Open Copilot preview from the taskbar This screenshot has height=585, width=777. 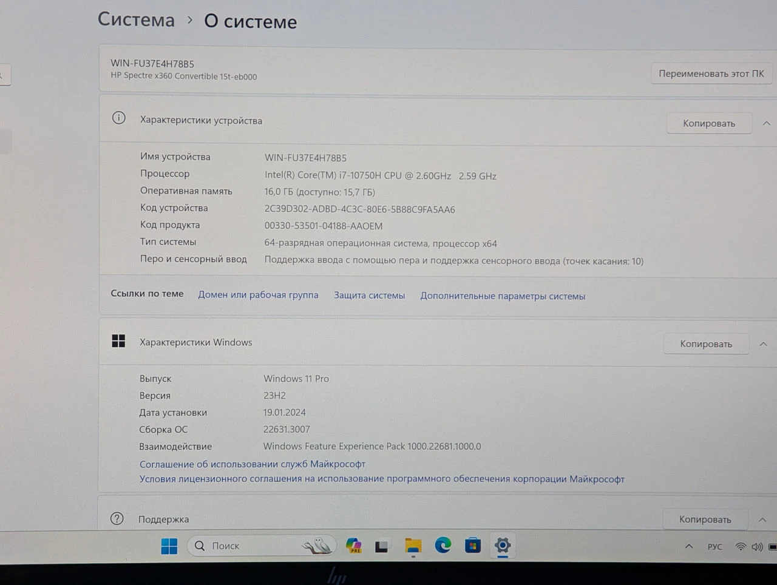click(354, 546)
